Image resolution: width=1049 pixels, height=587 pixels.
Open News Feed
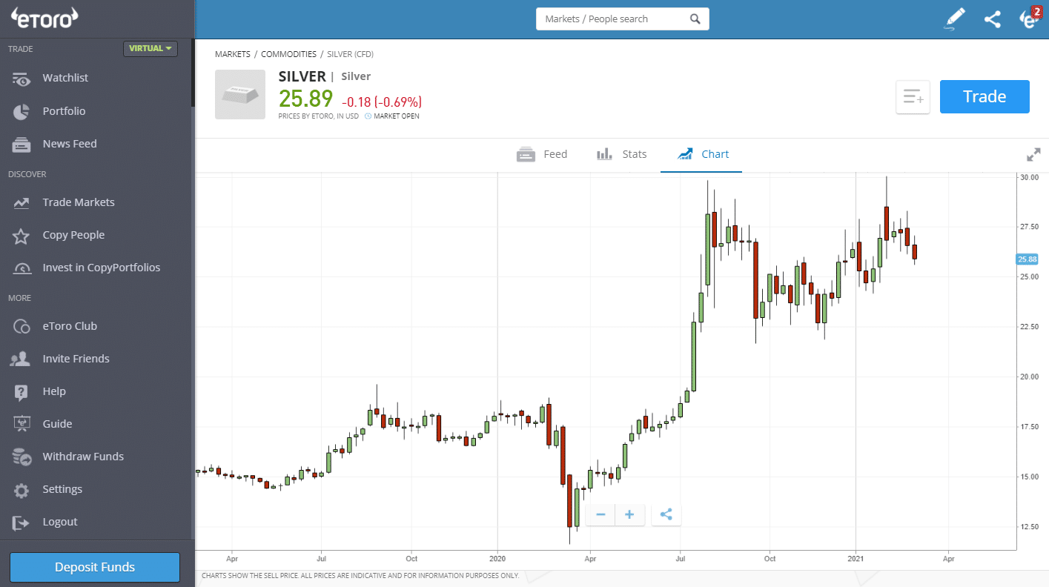tap(70, 144)
